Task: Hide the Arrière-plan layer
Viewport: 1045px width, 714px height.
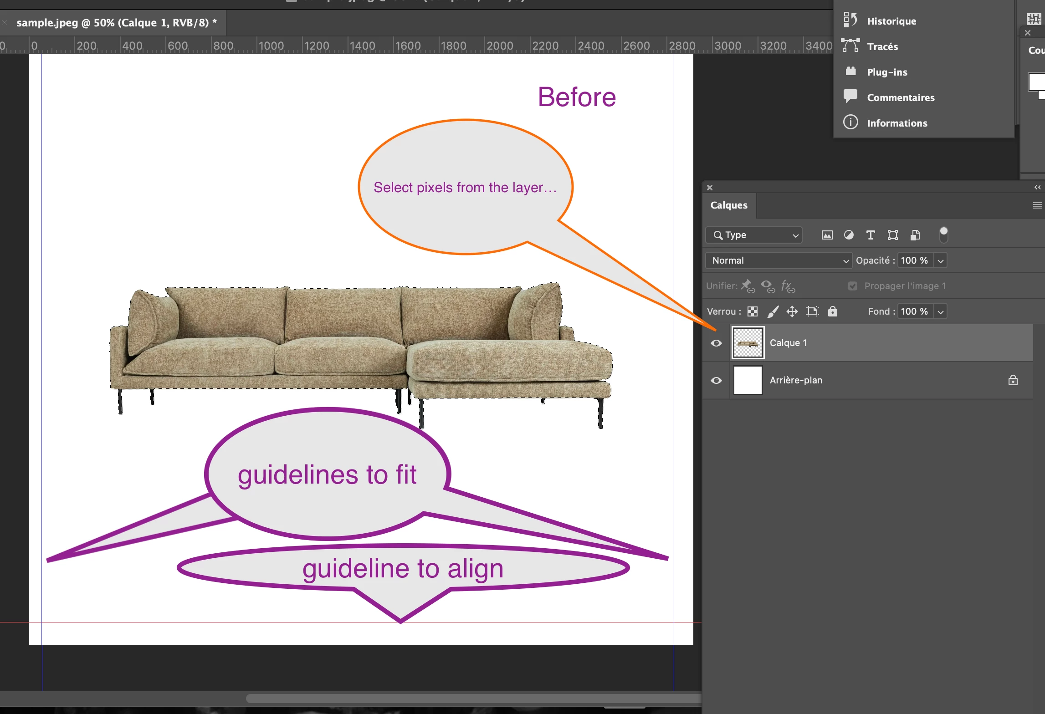Action: point(716,380)
